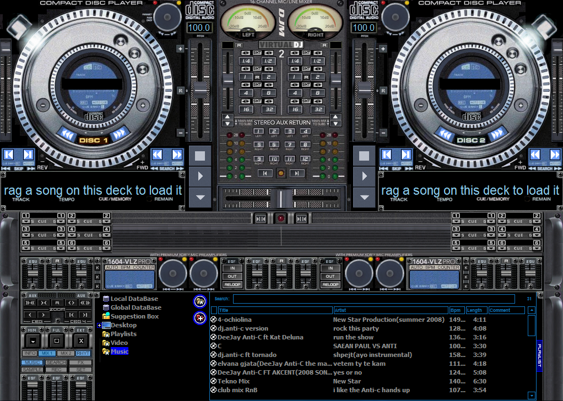Click the playlist scrollbar down arrow
The width and height of the screenshot is (563, 401).
[532, 395]
